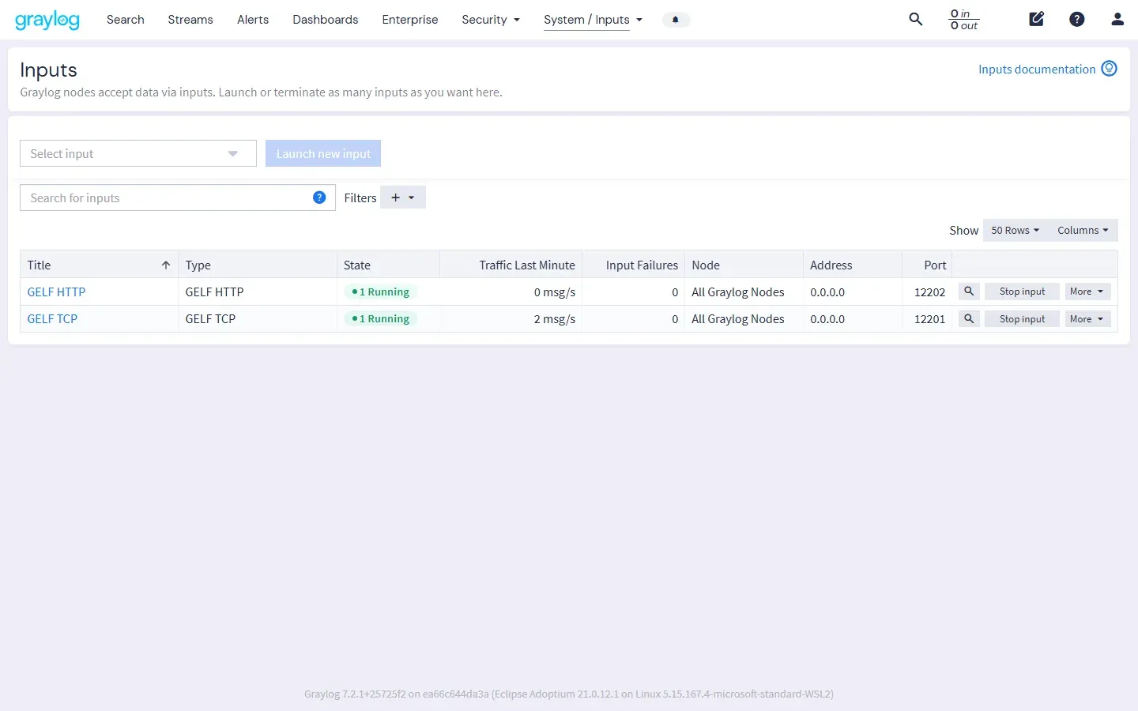
Task: Click the Inputs documentation circle icon
Action: 1110,69
